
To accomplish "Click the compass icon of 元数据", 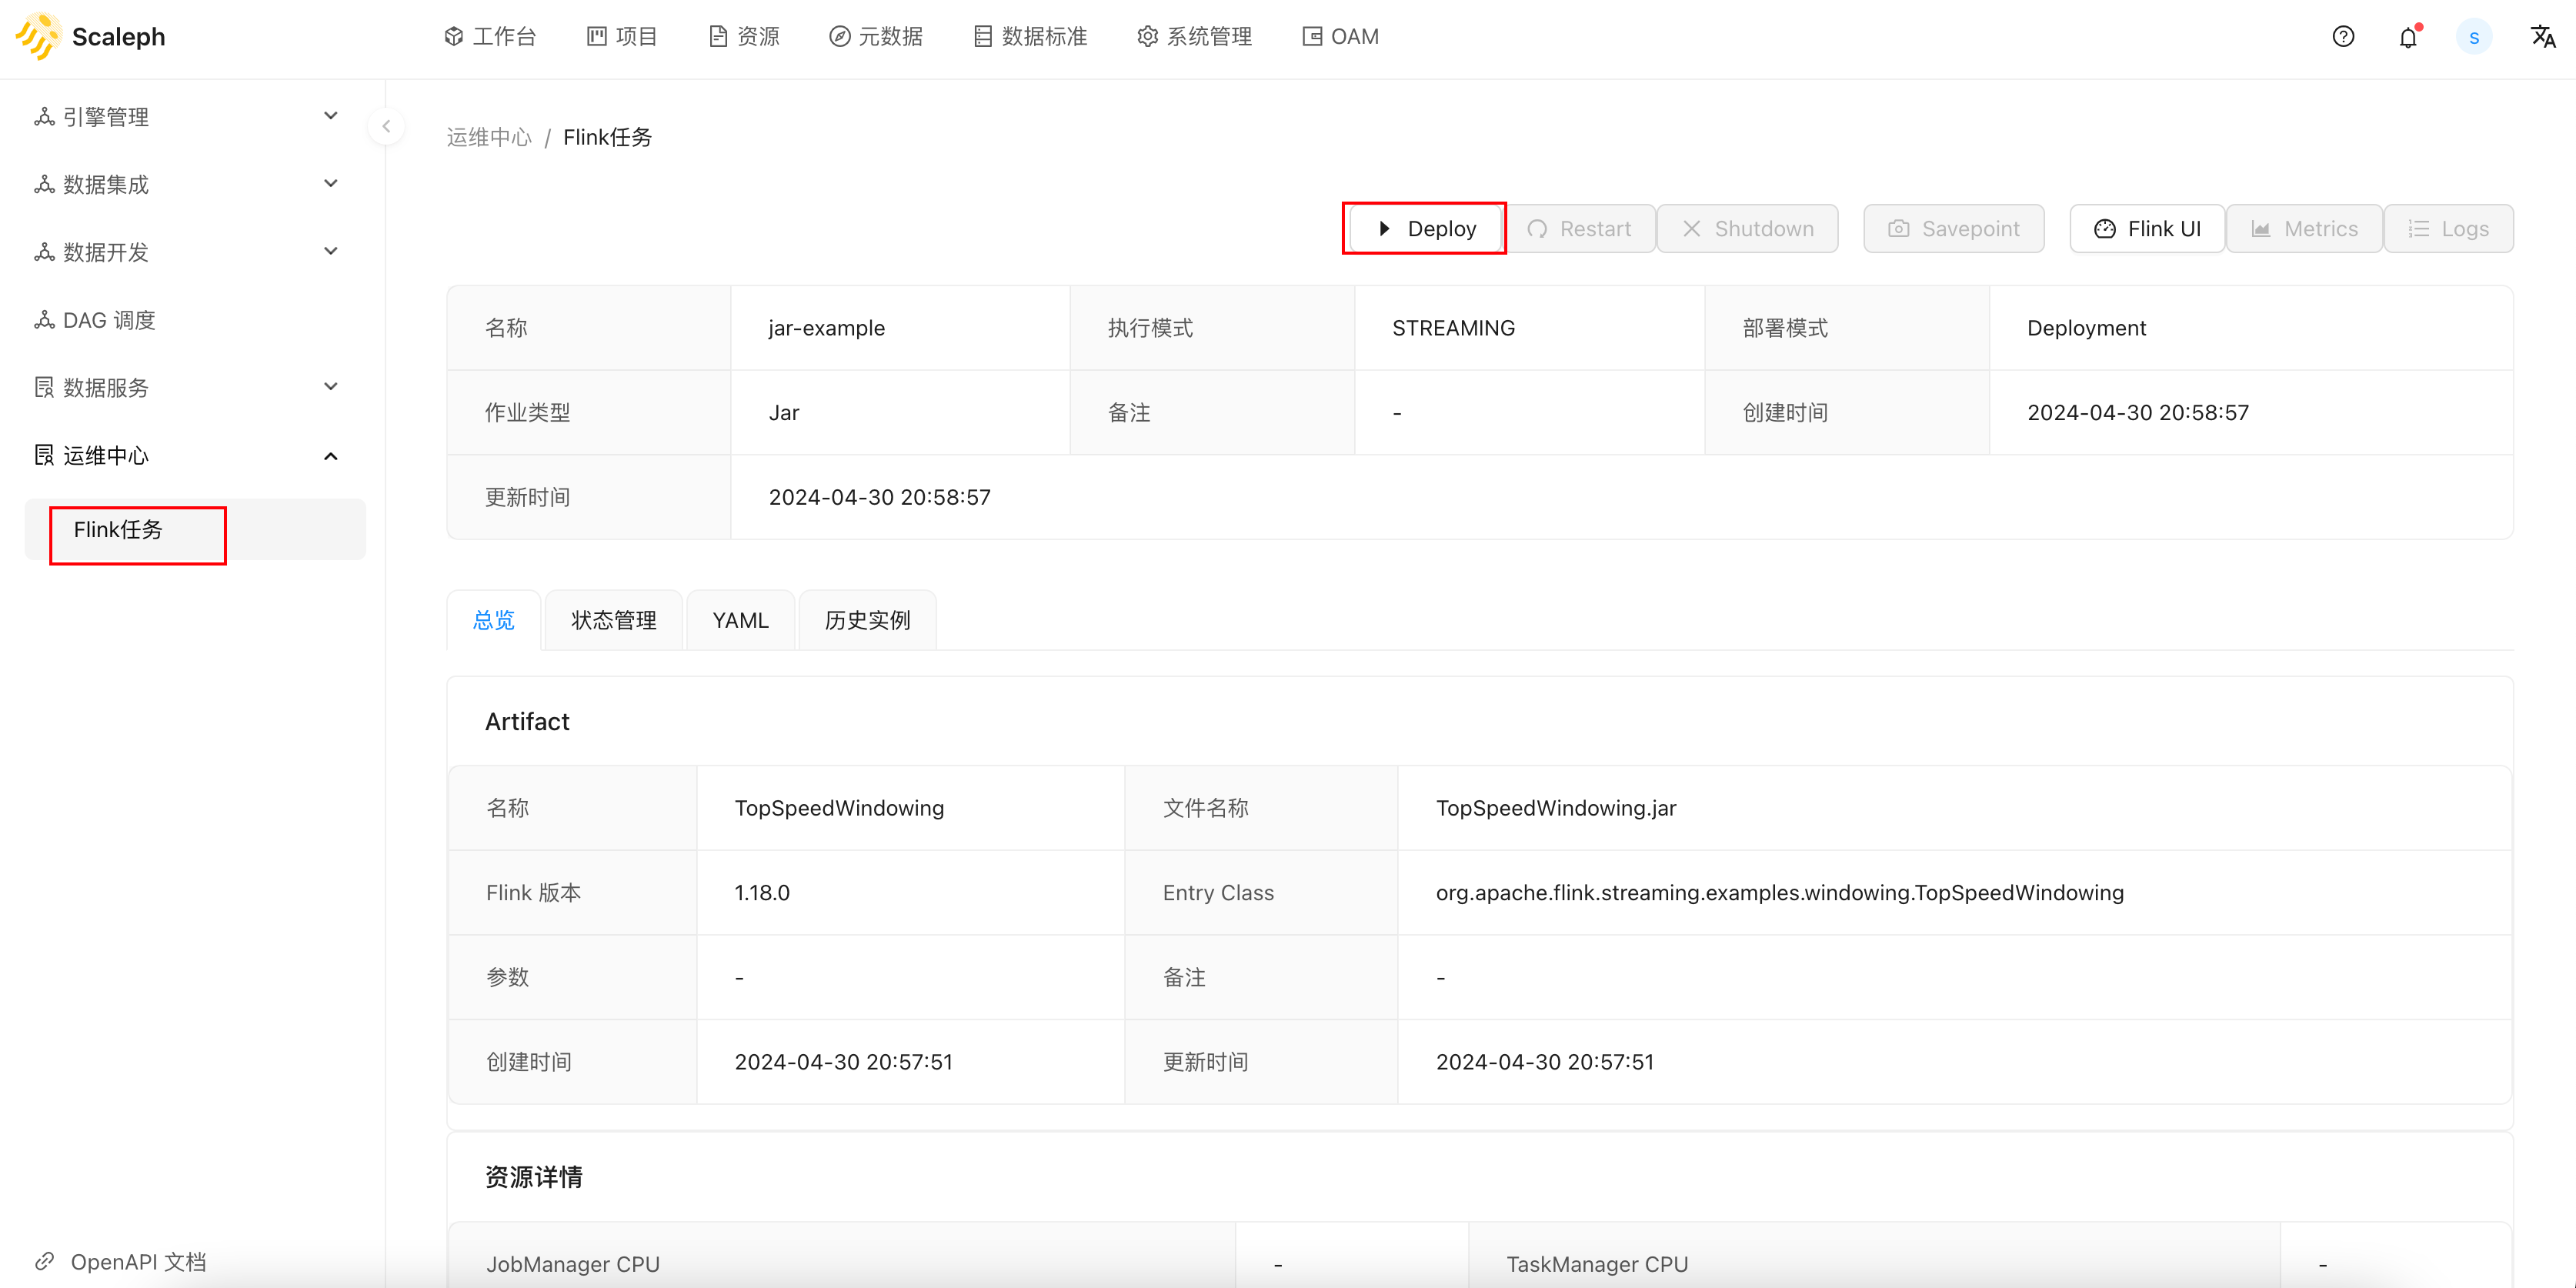I will 840,37.
